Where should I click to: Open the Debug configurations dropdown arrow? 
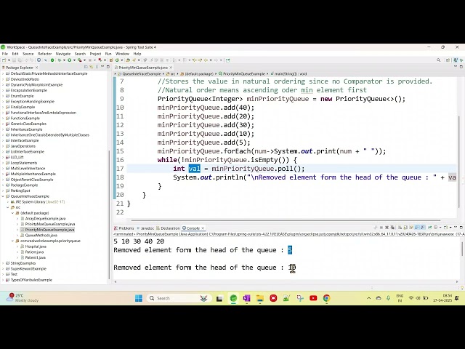point(64,60)
